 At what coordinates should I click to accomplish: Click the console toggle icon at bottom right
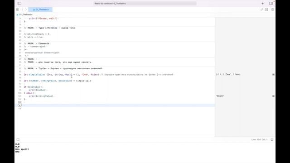coord(272,139)
